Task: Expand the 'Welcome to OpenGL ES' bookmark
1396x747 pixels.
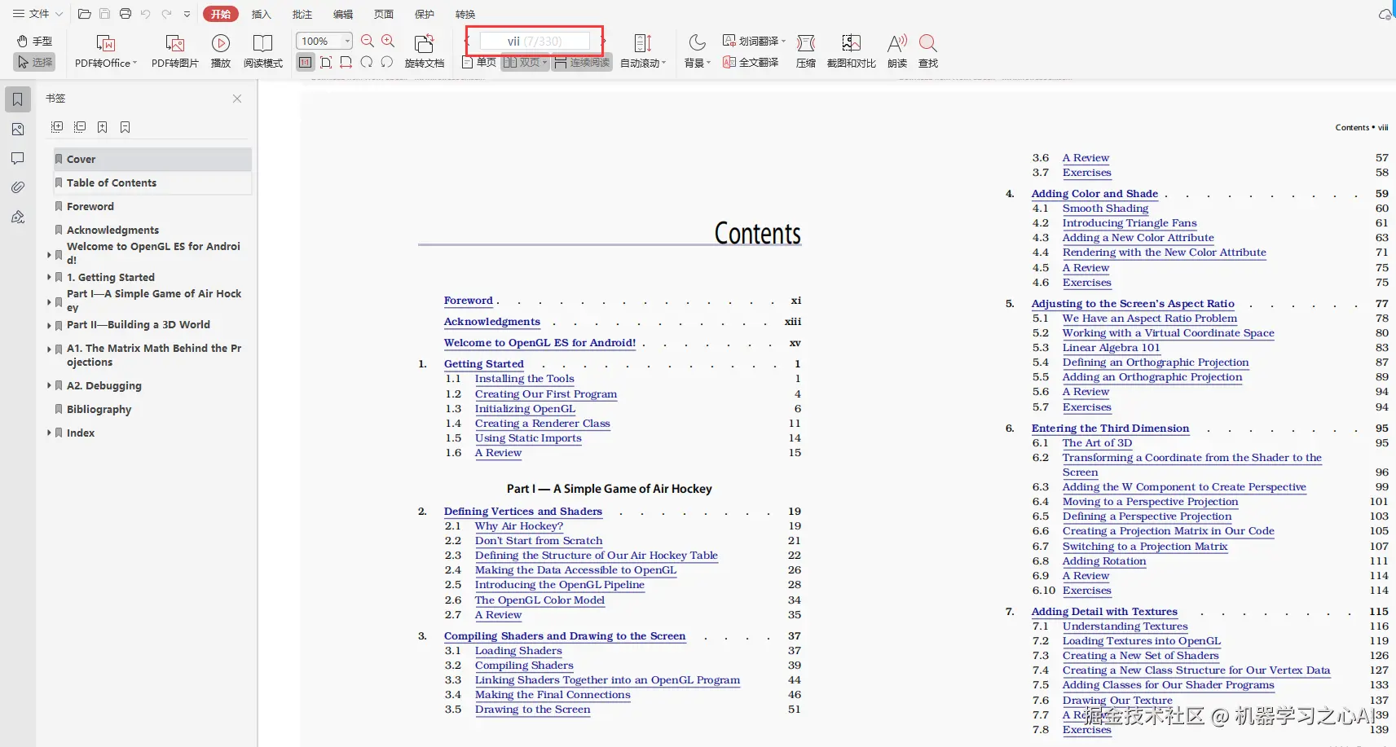Action: (x=49, y=255)
